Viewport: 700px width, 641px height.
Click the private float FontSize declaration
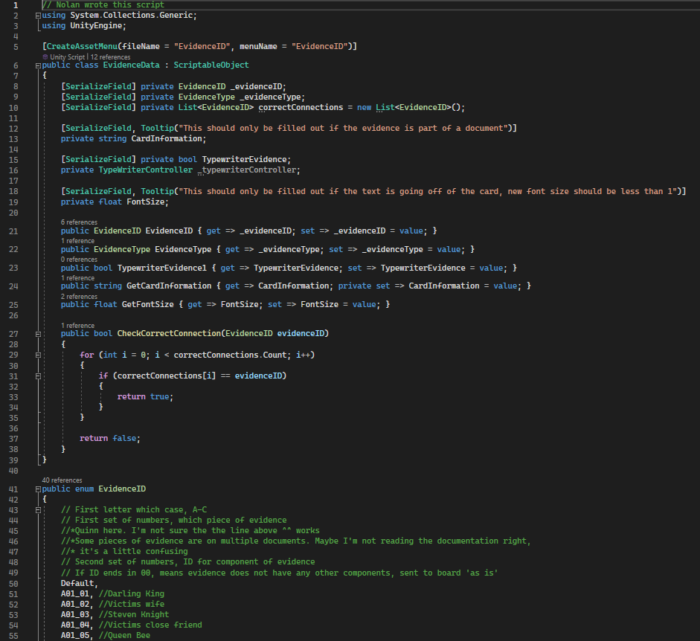pos(115,202)
